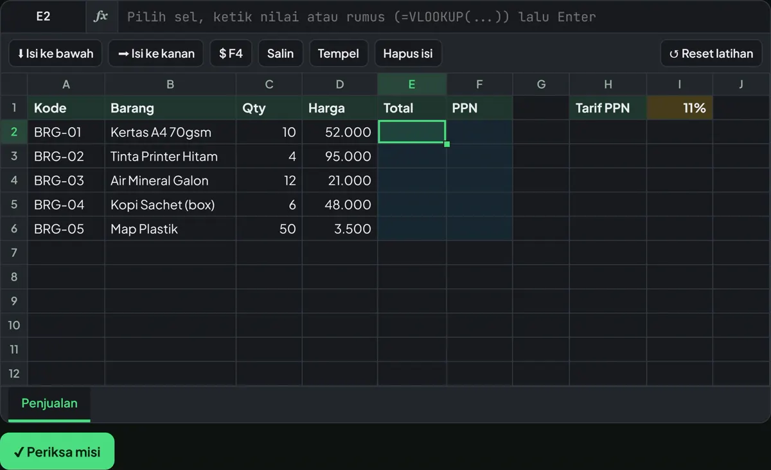Click the 95.000 price cell
This screenshot has width=771, height=470.
point(340,156)
